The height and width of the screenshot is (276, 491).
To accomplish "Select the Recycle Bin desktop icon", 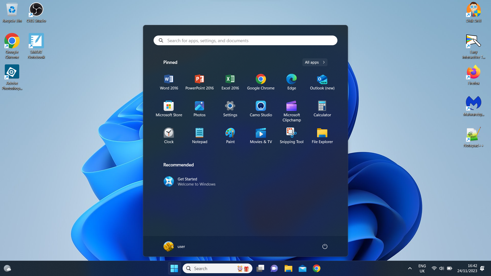I will (x=12, y=13).
